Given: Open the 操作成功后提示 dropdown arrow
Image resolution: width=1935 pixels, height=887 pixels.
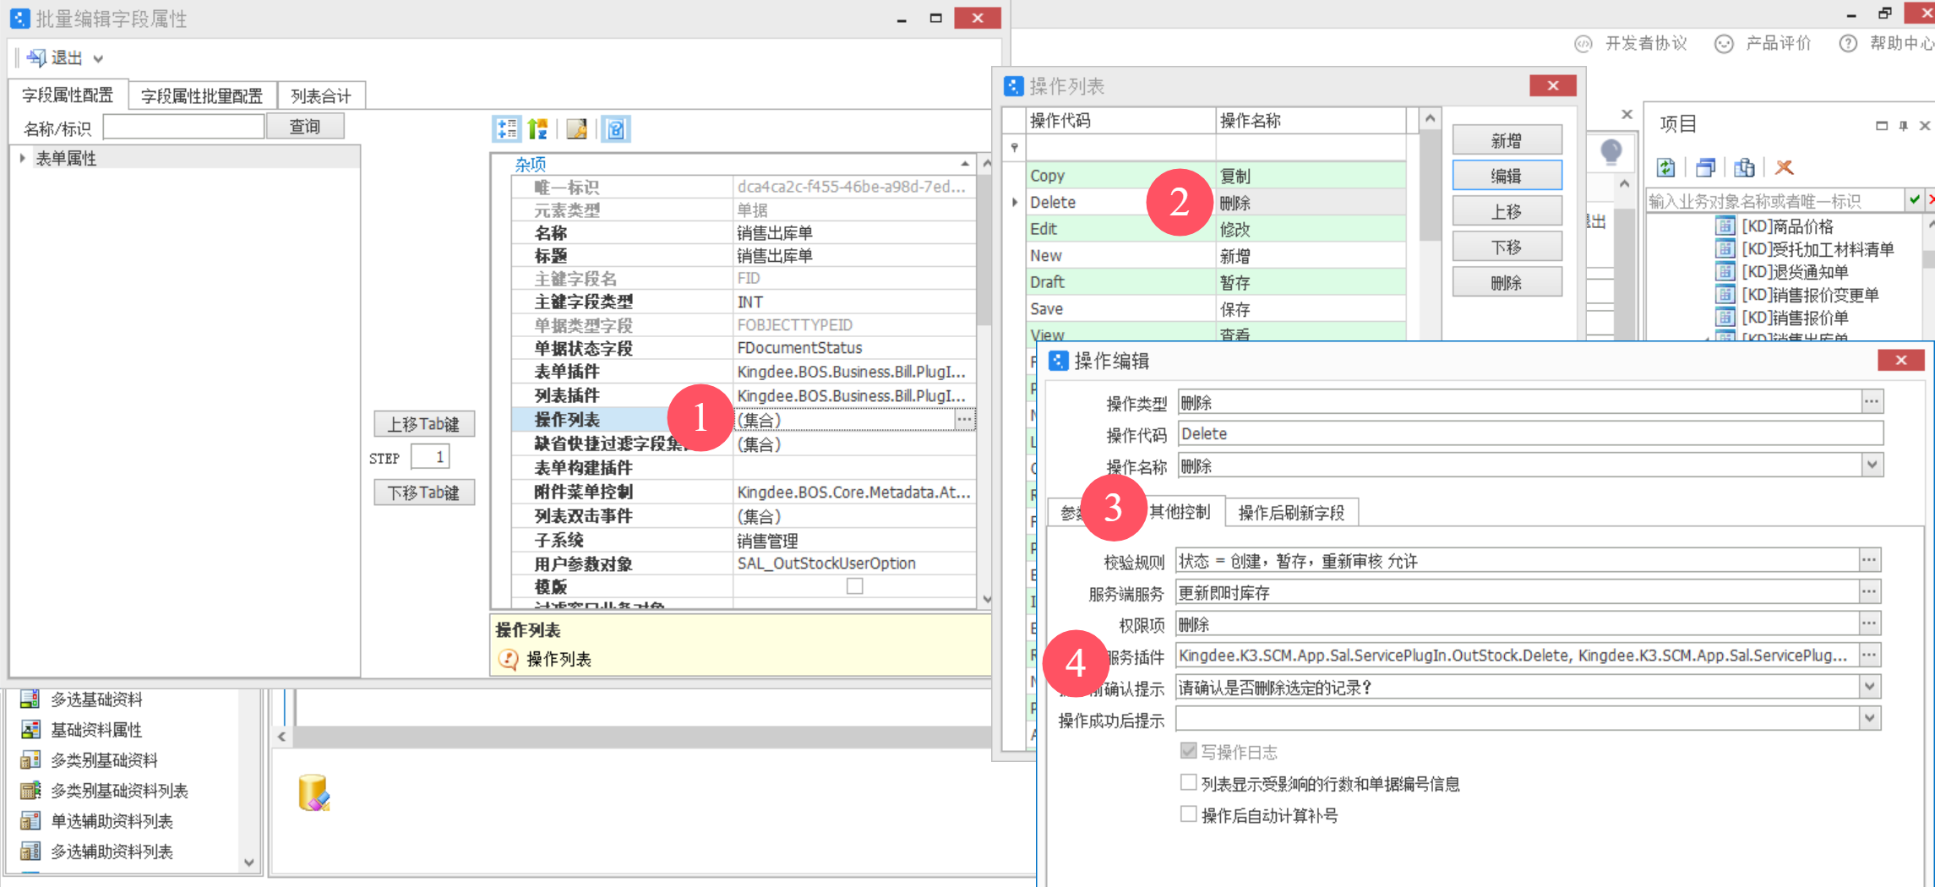Looking at the screenshot, I should click(1870, 719).
